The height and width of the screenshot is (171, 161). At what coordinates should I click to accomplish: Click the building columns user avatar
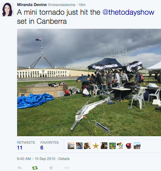pyautogui.click(x=137, y=146)
